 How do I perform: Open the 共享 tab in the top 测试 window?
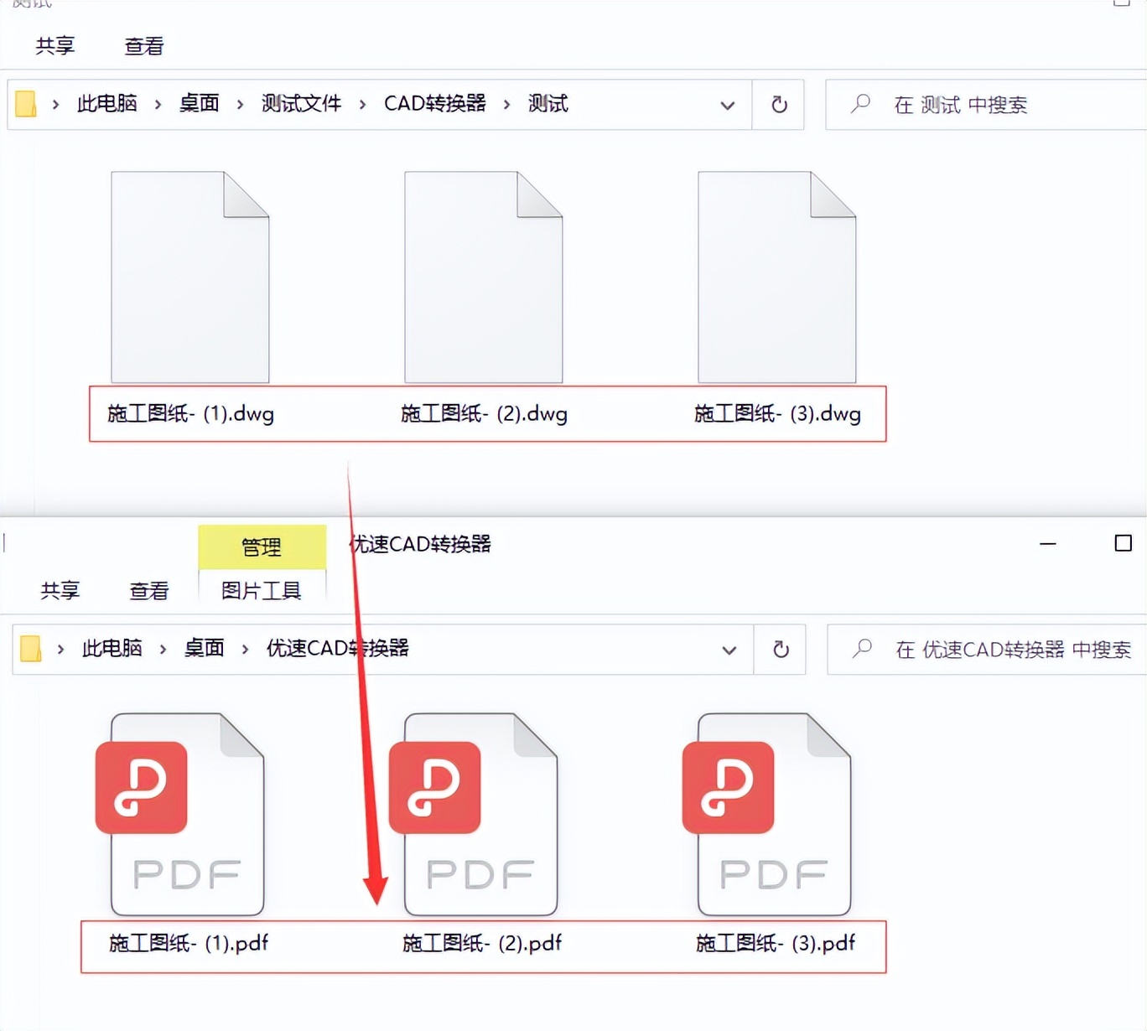coord(55,46)
